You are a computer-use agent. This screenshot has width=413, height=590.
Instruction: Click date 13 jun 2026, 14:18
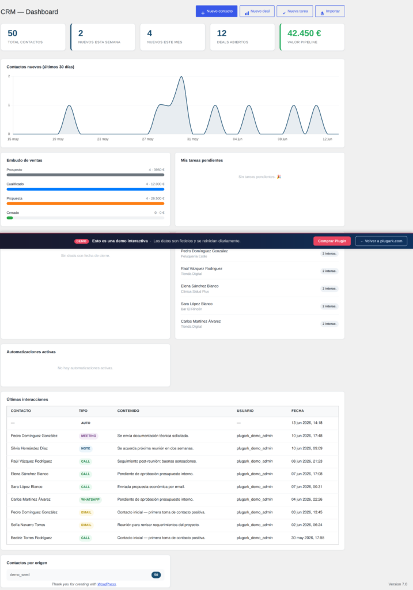[306, 423]
